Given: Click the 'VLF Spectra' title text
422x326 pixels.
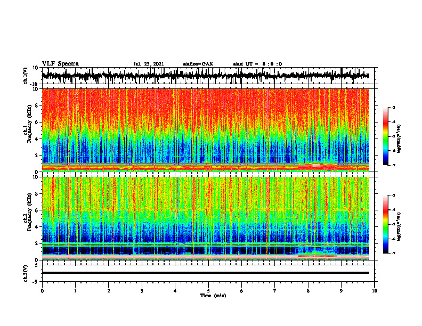Looking at the screenshot, I should (x=60, y=64).
